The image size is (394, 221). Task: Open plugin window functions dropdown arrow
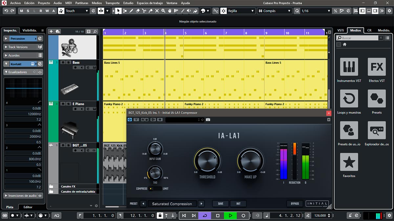329,120
